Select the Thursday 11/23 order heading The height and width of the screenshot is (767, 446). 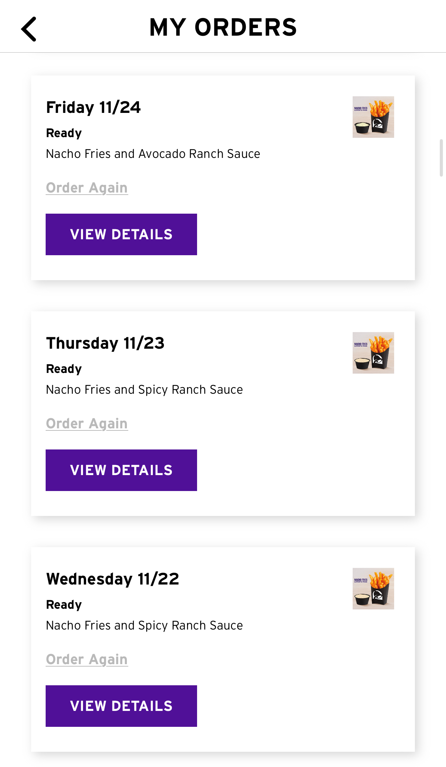click(x=105, y=343)
